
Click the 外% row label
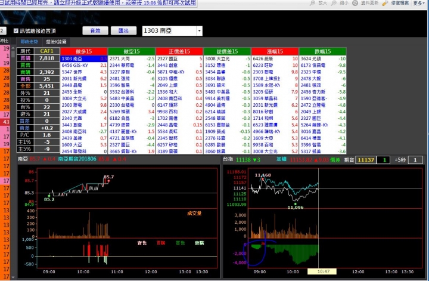pos(26,93)
